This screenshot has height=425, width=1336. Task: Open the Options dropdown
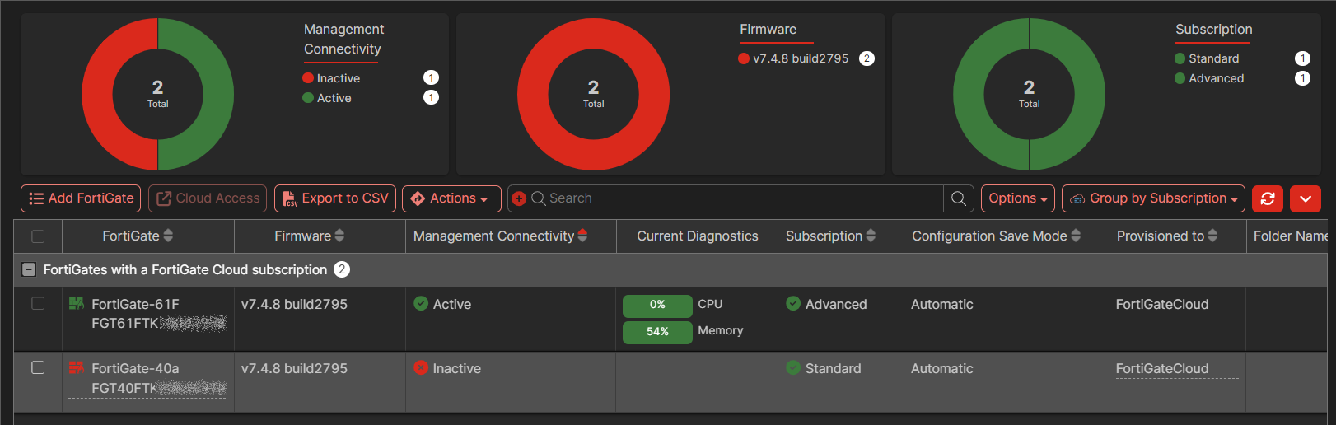pyautogui.click(x=1017, y=198)
